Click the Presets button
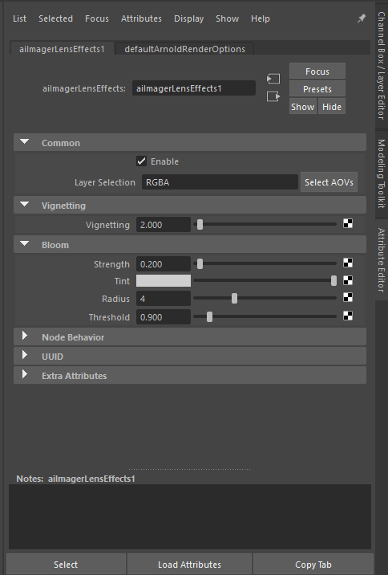Image resolution: width=388 pixels, height=575 pixels. tap(317, 89)
